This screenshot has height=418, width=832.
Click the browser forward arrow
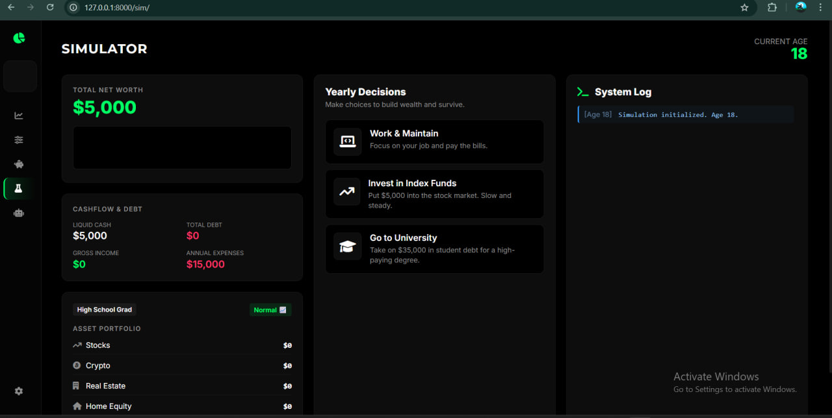[31, 7]
